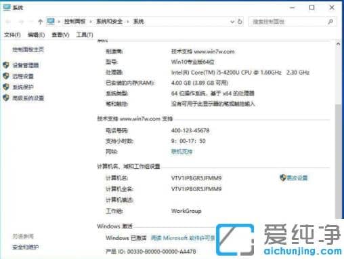Click the shield icon beside 设备管理器

(6, 65)
